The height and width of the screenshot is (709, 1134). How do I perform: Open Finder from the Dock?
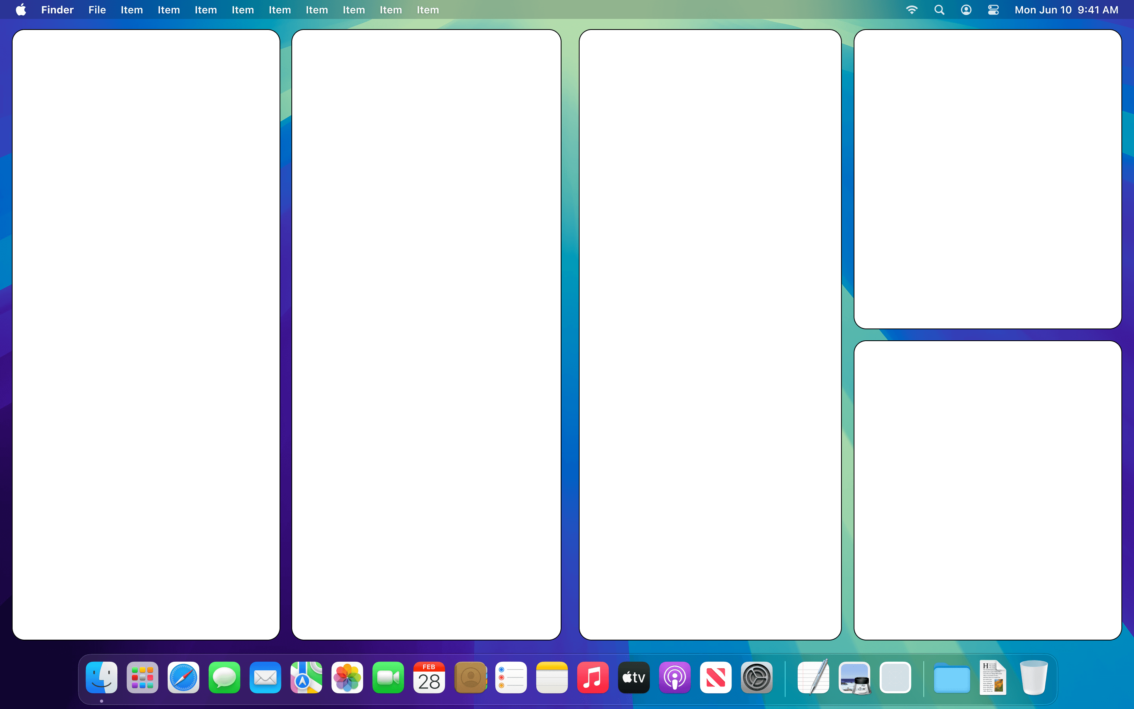(101, 677)
